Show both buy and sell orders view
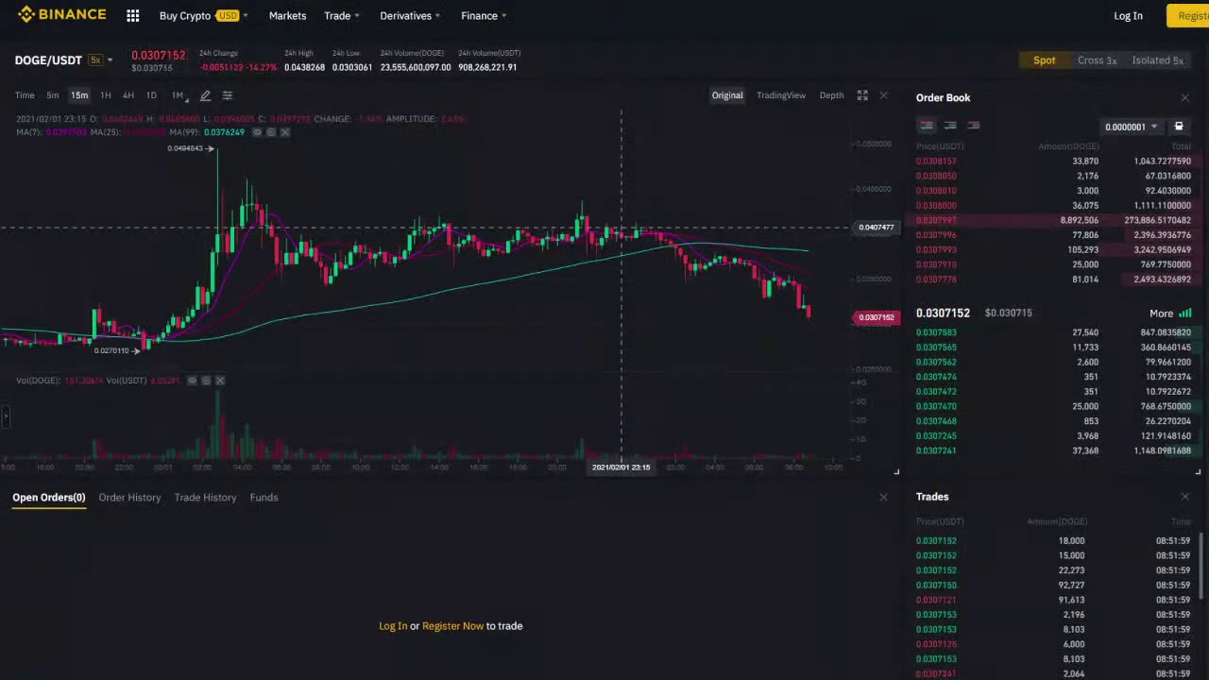The image size is (1209, 680). click(x=927, y=126)
